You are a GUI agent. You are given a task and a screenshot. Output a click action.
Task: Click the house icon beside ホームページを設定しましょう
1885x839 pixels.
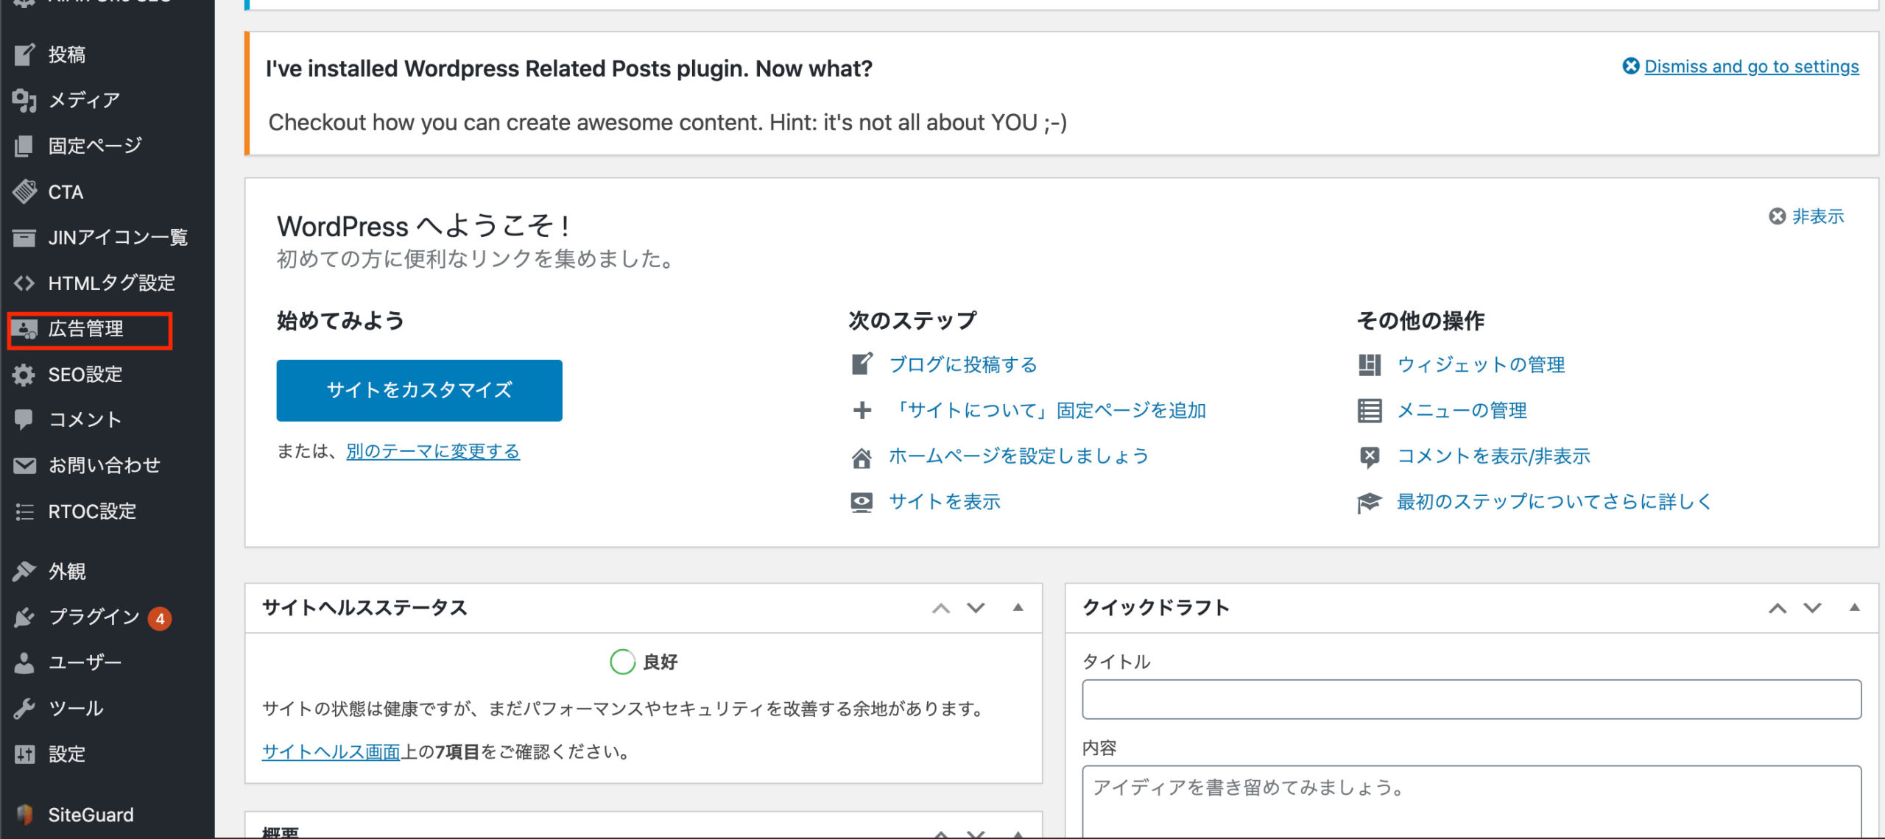click(862, 458)
